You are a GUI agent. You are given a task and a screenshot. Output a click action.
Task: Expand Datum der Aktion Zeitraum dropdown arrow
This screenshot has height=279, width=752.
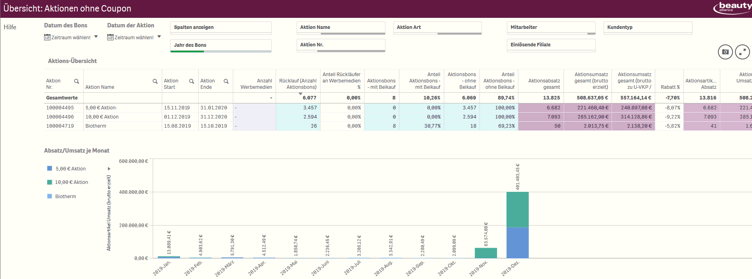pyautogui.click(x=159, y=37)
